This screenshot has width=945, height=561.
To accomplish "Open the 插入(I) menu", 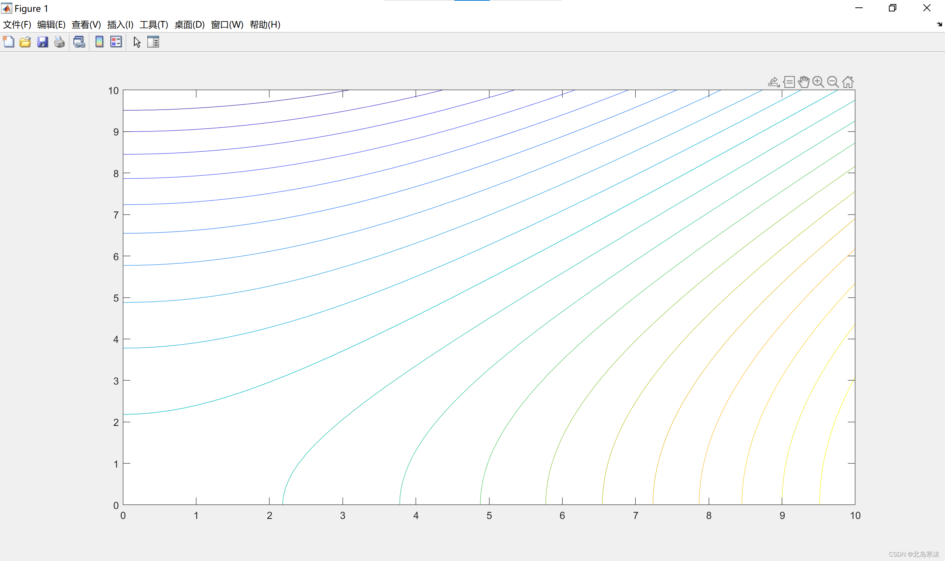I will pyautogui.click(x=120, y=25).
